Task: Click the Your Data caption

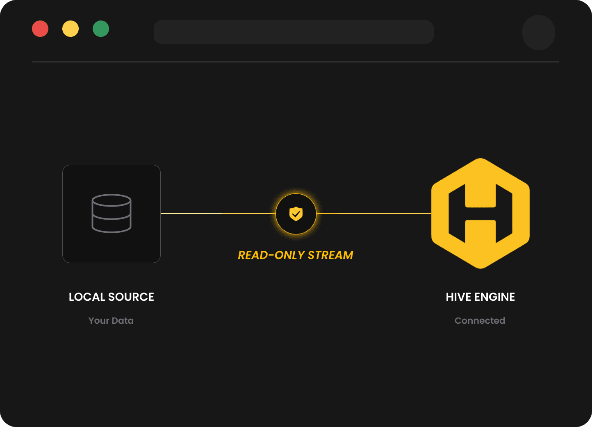Action: [x=111, y=320]
